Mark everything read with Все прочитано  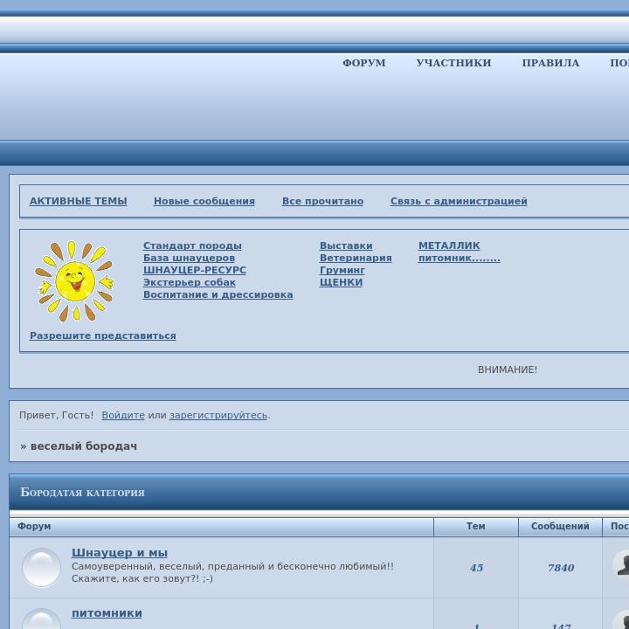coord(322,201)
